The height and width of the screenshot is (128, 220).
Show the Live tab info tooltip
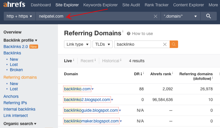point(74,60)
